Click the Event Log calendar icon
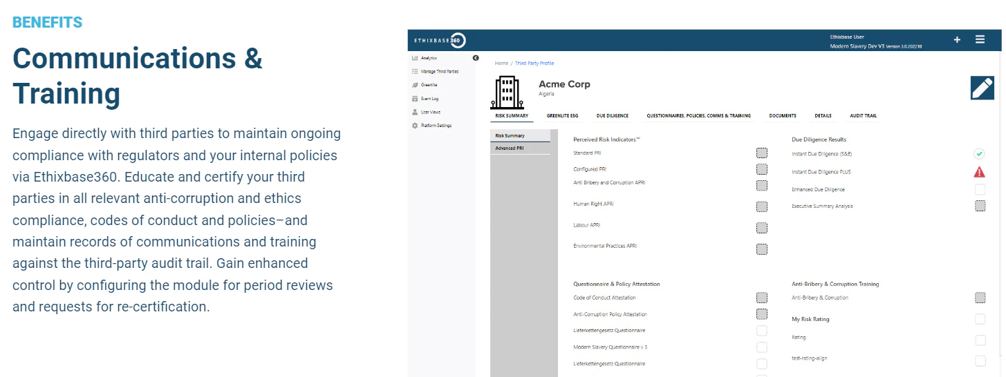The image size is (1006, 377). pos(415,99)
